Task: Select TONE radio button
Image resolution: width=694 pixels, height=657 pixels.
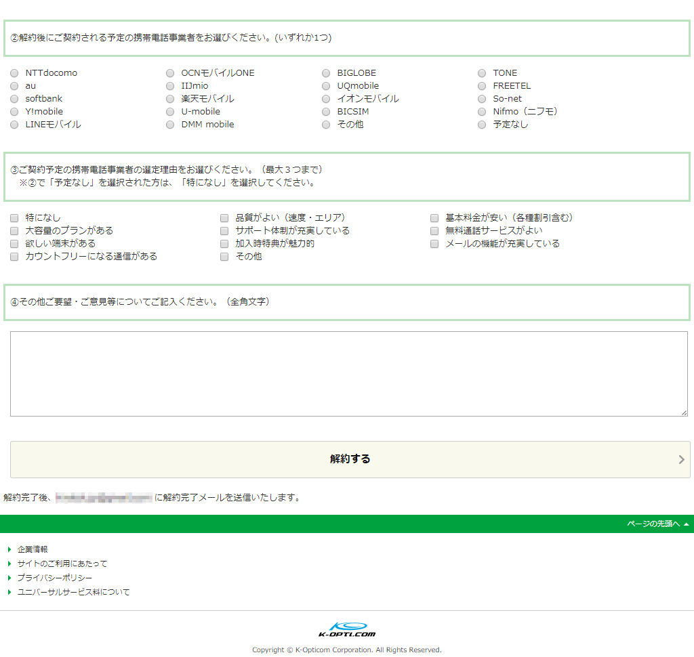Action: coord(482,73)
